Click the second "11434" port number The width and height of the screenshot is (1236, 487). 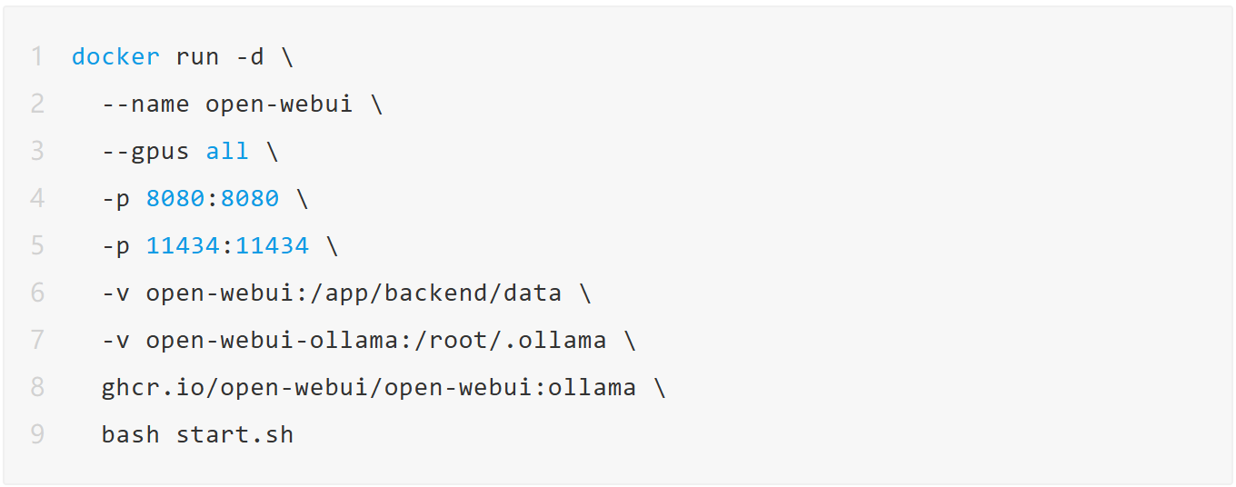[x=272, y=245]
